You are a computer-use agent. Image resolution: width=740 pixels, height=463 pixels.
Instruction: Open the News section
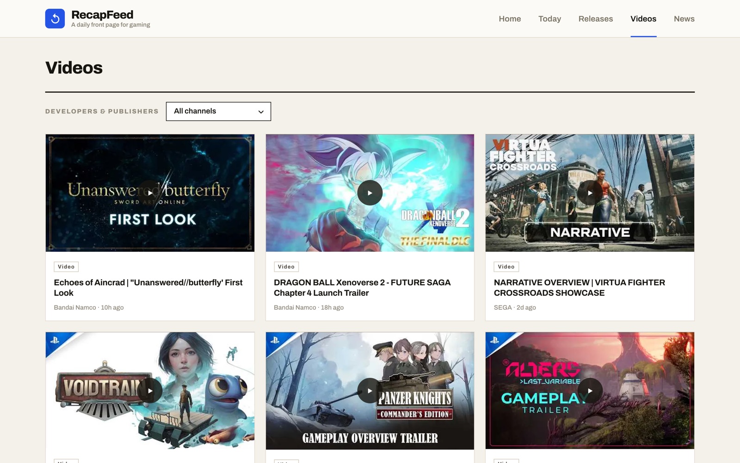(x=684, y=19)
